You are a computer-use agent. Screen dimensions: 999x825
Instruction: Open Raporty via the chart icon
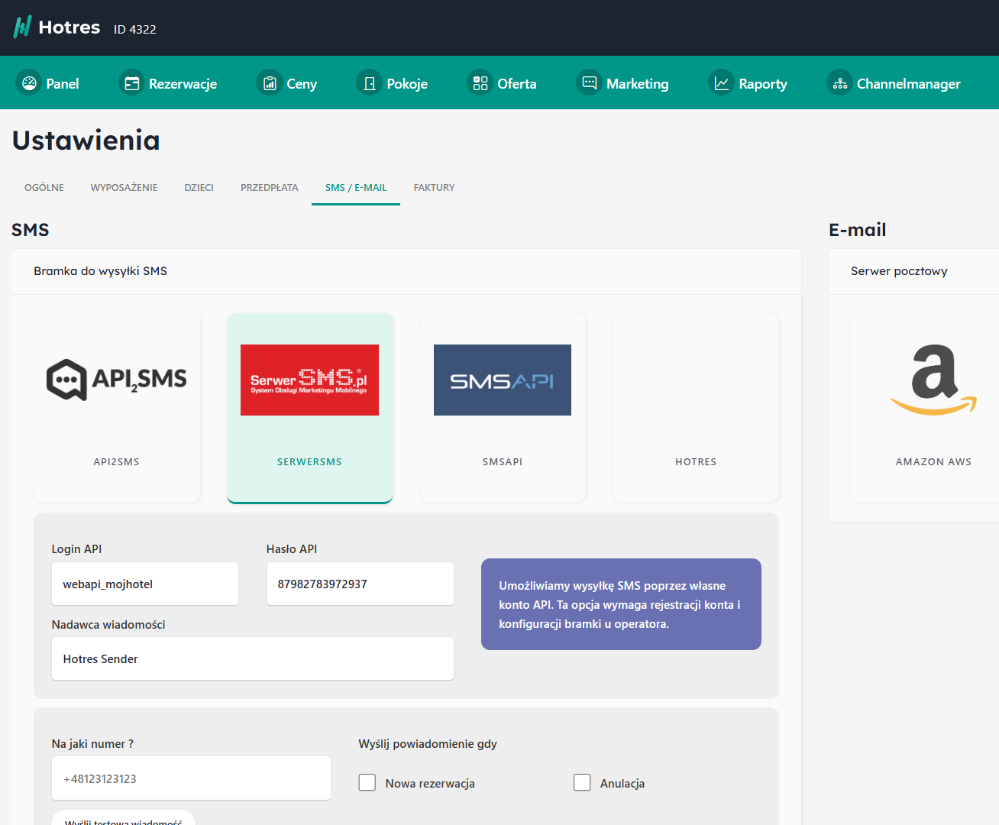coord(722,83)
